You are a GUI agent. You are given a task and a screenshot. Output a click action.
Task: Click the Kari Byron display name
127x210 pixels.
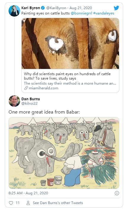[31, 8]
